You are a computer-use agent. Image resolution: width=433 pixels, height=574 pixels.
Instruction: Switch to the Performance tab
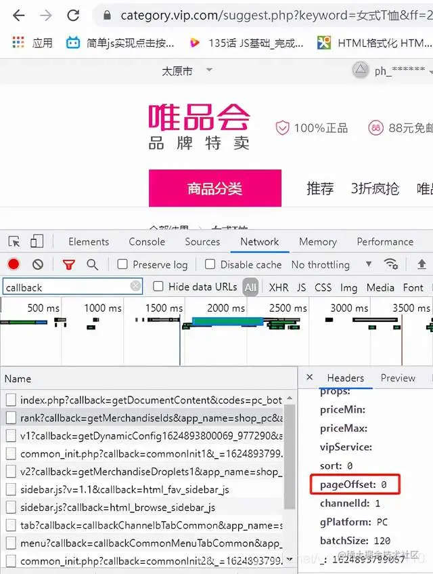tap(385, 242)
